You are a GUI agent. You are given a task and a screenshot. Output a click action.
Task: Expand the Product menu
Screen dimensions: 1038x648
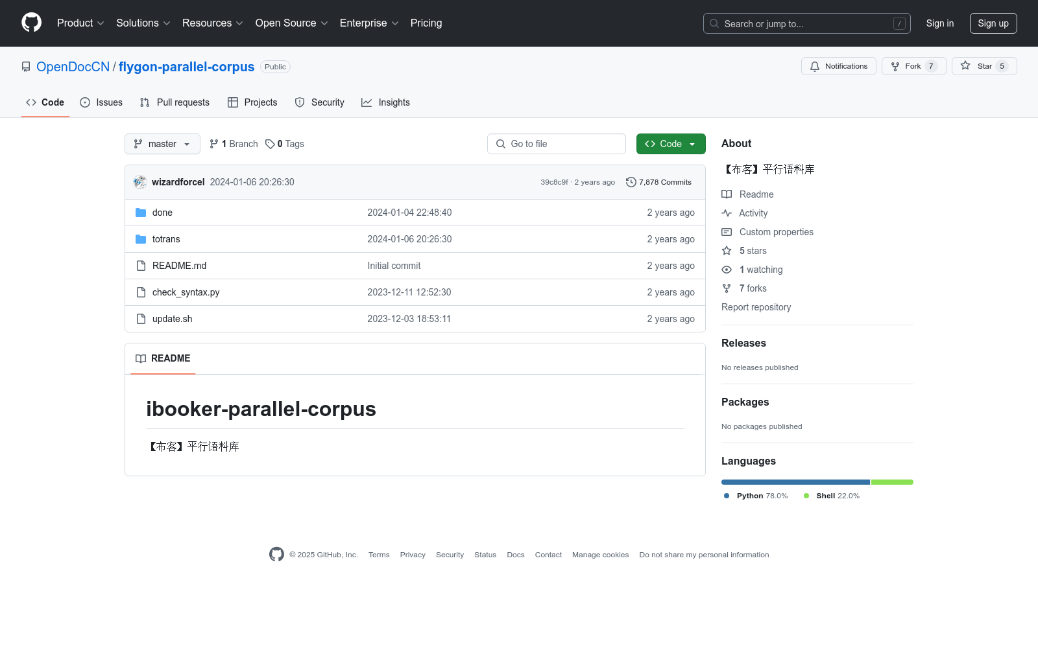pos(80,23)
